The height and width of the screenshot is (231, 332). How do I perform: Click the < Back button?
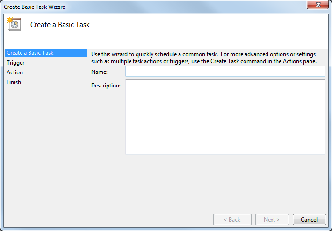[x=232, y=219]
